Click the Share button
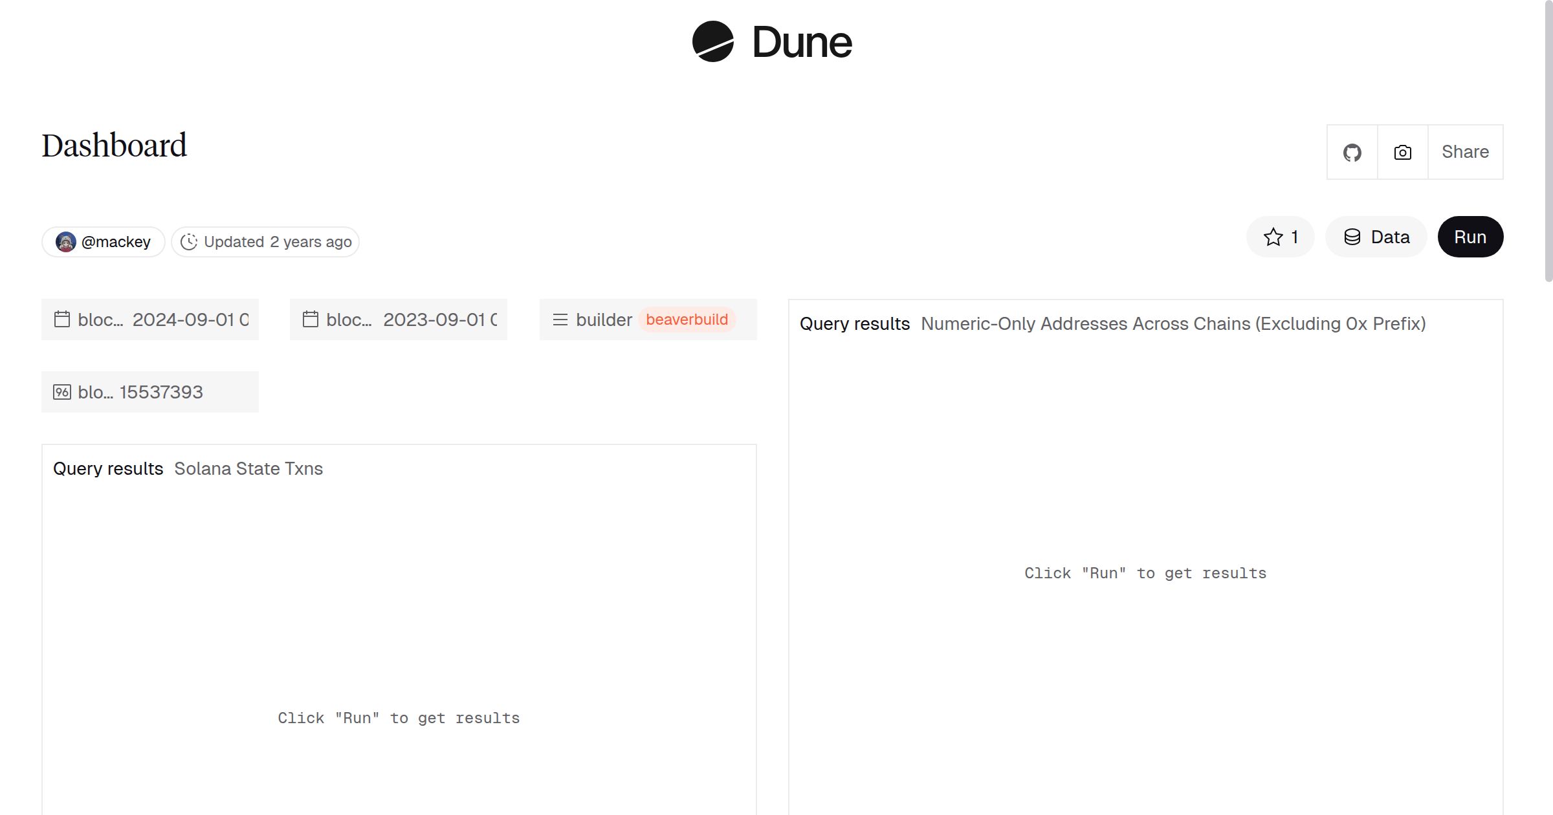 pos(1465,152)
